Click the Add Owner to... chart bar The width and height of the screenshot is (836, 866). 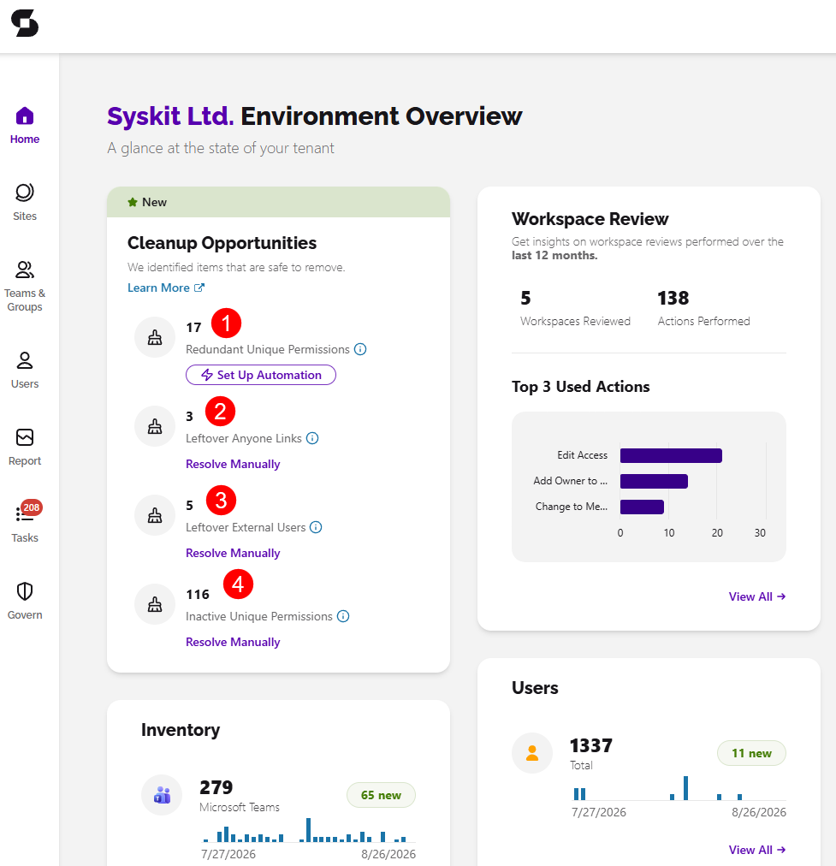point(654,482)
